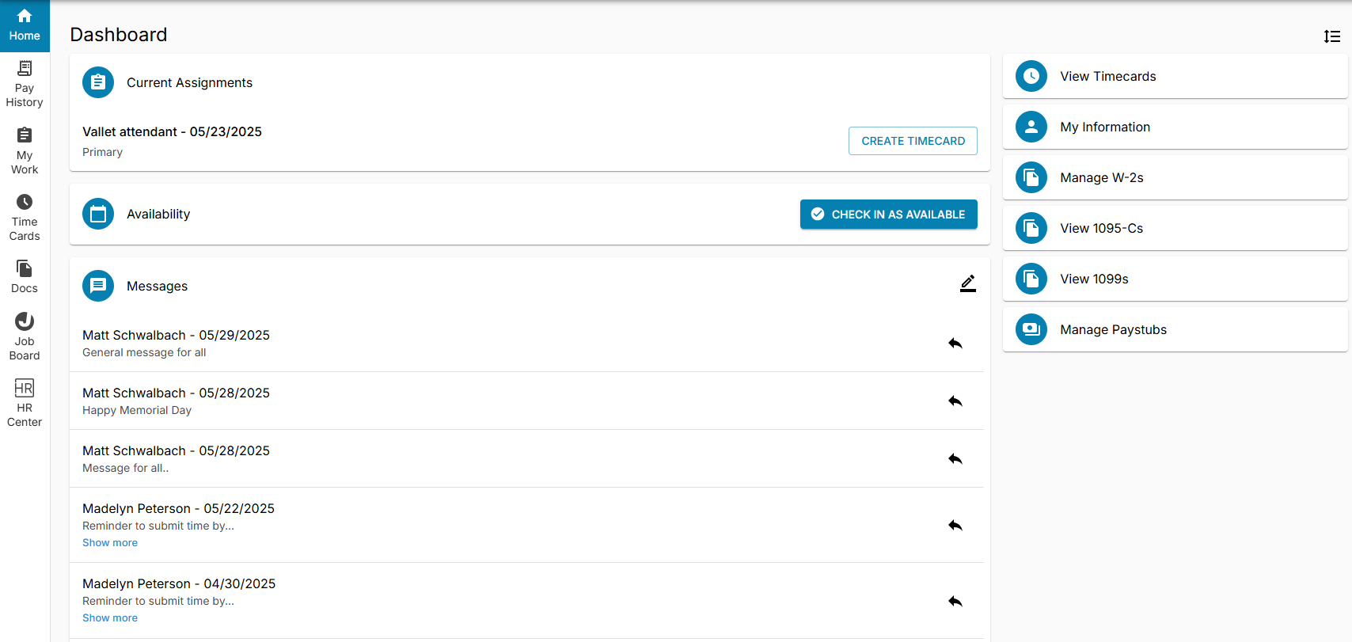Select the Home tab in sidebar

(x=25, y=25)
